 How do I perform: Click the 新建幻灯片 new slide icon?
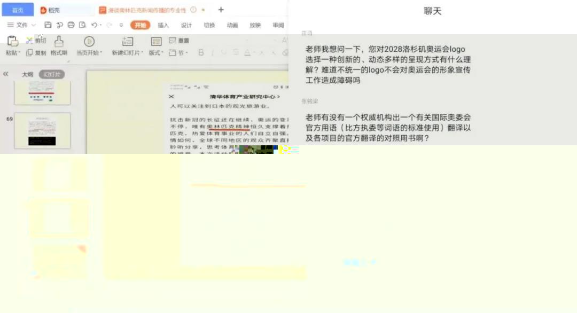click(x=127, y=41)
